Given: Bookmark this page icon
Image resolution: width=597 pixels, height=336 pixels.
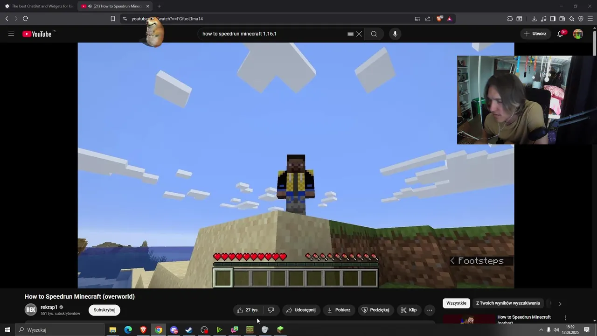Looking at the screenshot, I should coord(113,19).
